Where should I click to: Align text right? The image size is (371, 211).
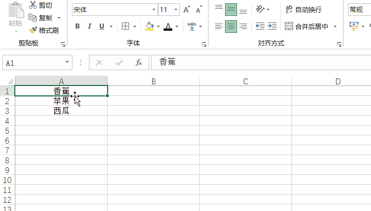(243, 26)
